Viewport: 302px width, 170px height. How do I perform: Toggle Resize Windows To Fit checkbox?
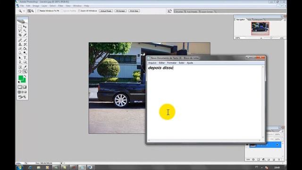pos(38,11)
